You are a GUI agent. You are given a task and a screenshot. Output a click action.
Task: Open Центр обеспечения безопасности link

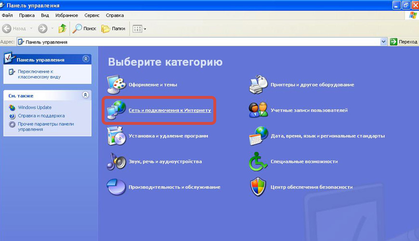[x=312, y=187]
